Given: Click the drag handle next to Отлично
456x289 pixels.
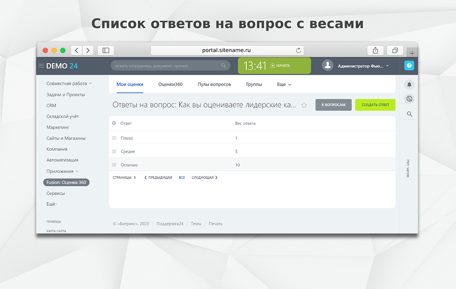Looking at the screenshot, I should click(114, 165).
